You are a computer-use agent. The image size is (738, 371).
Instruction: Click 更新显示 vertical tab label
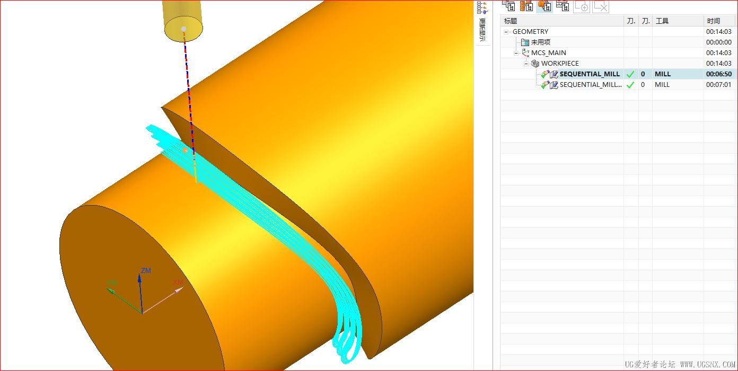482,30
